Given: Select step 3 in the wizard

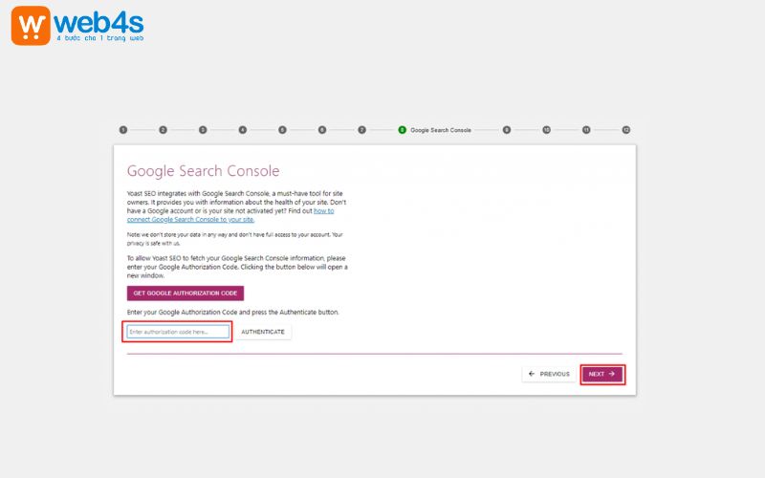Looking at the screenshot, I should [203, 129].
